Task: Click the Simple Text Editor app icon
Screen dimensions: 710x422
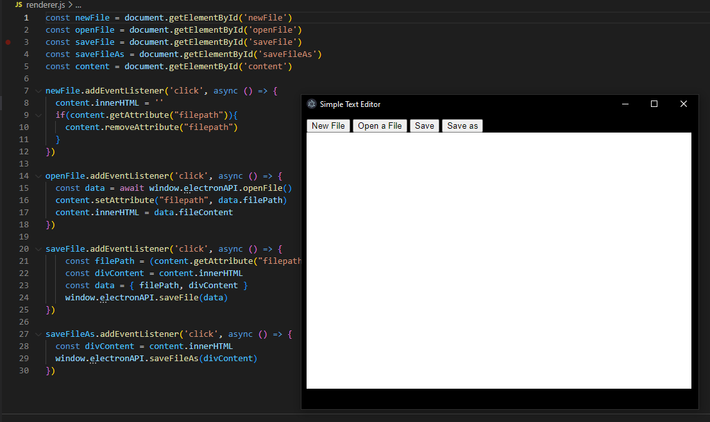Action: 312,104
